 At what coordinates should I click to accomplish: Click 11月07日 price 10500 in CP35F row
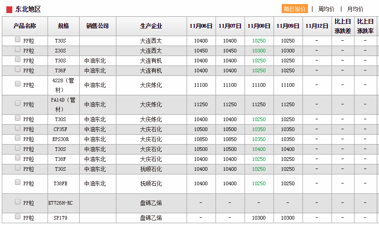tap(230, 129)
